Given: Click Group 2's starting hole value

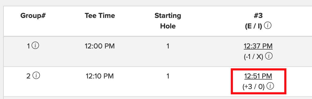Looking at the screenshot, I should [168, 76].
